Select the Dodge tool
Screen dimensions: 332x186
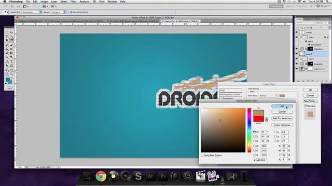click(x=11, y=57)
